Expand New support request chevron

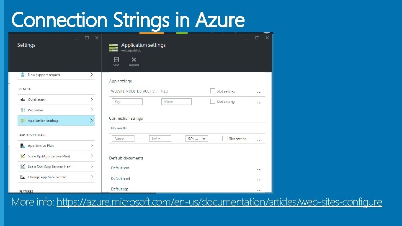[92, 74]
